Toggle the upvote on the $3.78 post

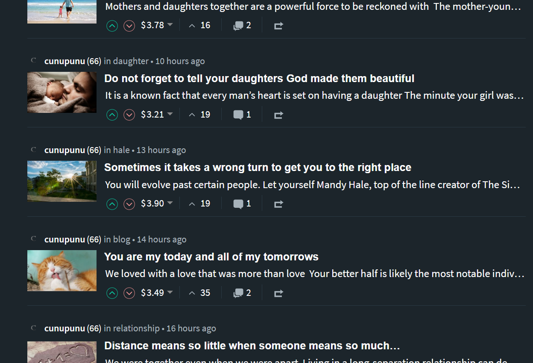(x=112, y=26)
